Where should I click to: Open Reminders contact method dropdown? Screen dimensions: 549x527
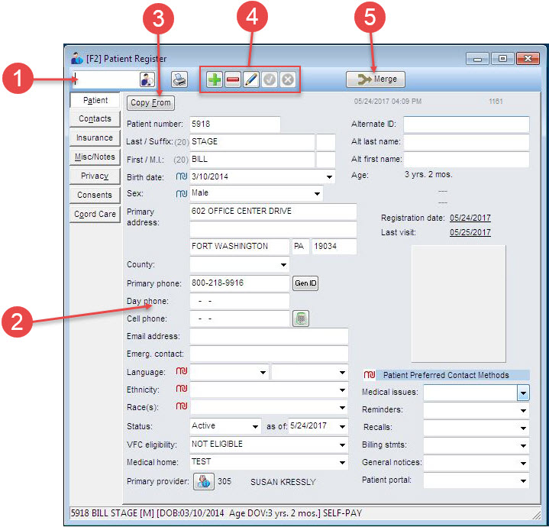point(523,410)
